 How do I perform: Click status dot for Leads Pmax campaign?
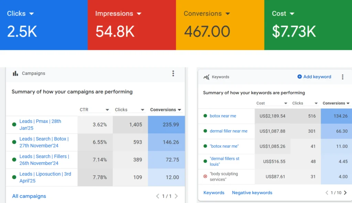pos(14,125)
